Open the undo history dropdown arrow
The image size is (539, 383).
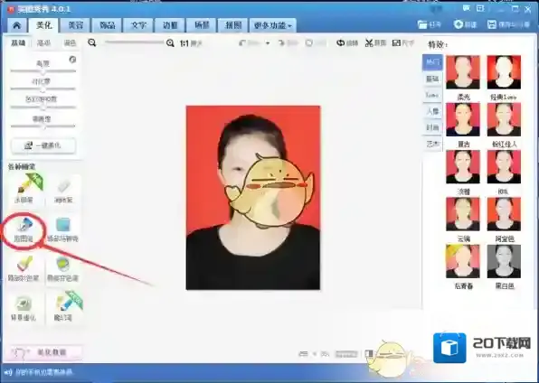[x=268, y=43]
